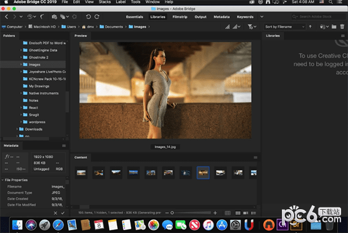This screenshot has height=233, width=348.
Task: Open the workspace switcher chevron menu
Action: [262, 17]
